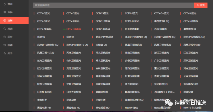Select the 河南卫视超清 channel

pos(44,76)
